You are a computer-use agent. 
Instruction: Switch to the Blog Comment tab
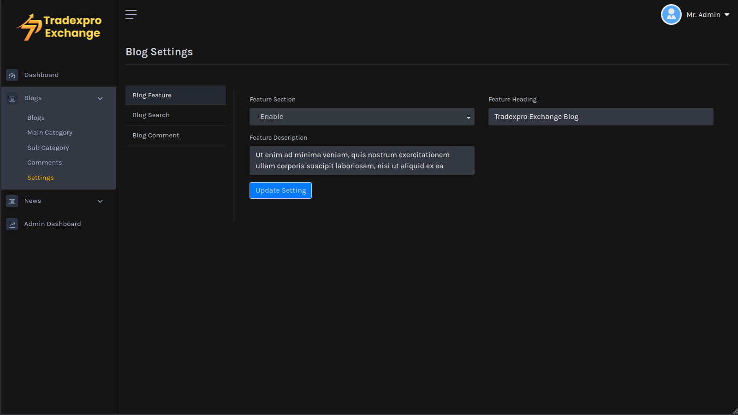click(156, 136)
